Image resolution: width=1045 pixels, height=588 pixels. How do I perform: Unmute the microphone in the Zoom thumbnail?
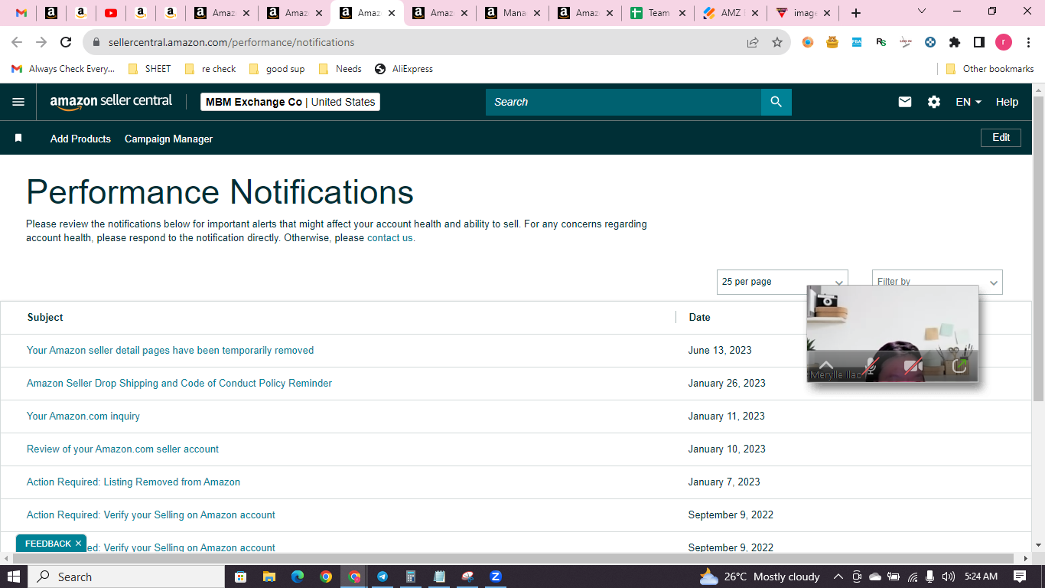point(870,366)
